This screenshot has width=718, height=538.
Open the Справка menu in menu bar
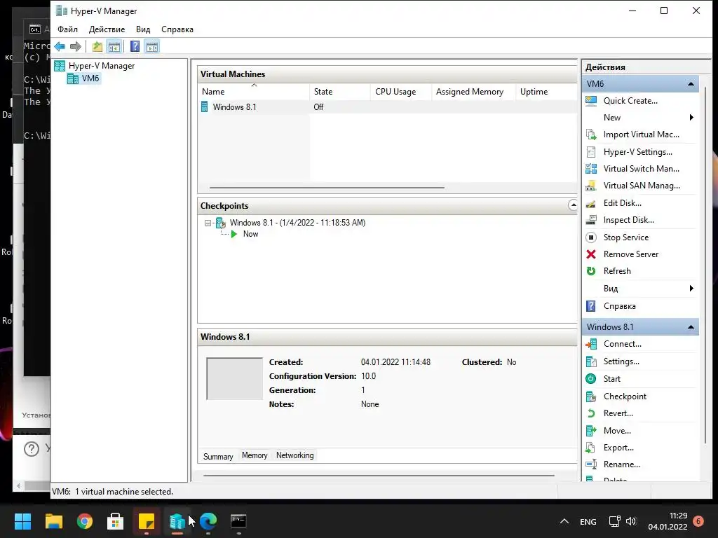pos(177,29)
